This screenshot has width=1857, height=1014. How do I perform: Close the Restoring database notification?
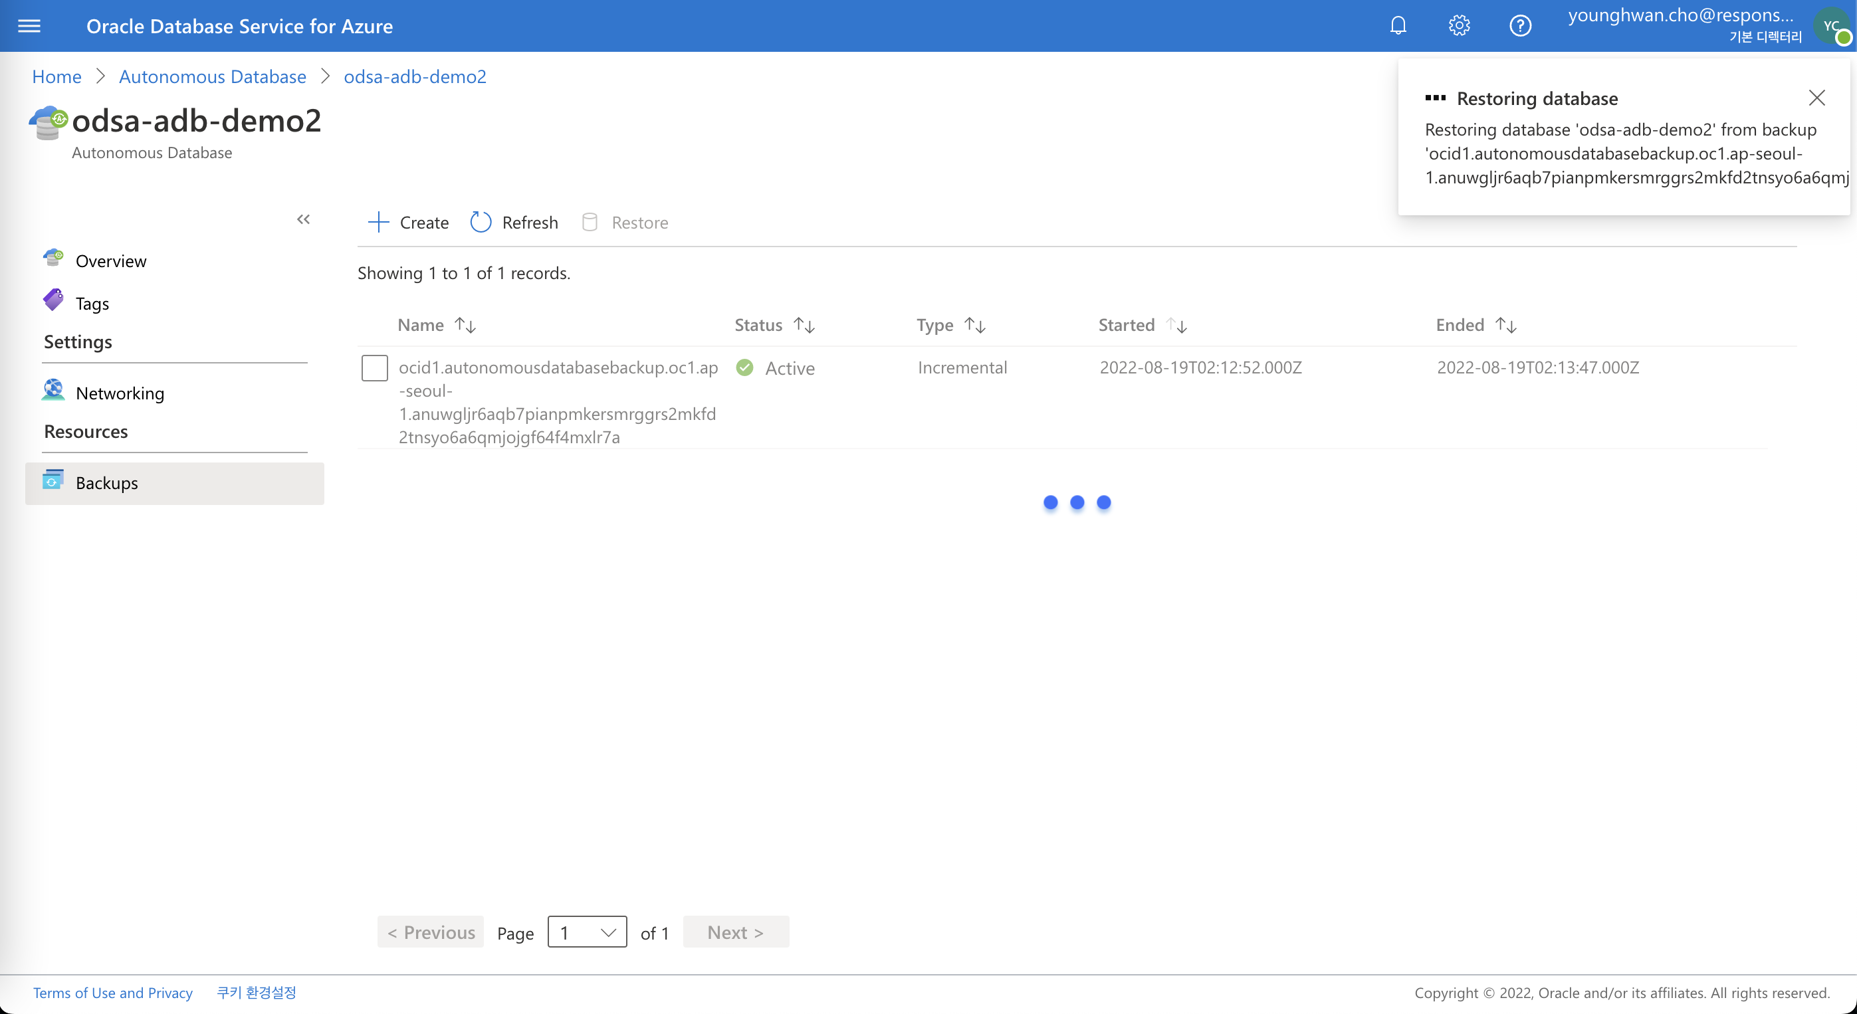tap(1816, 98)
